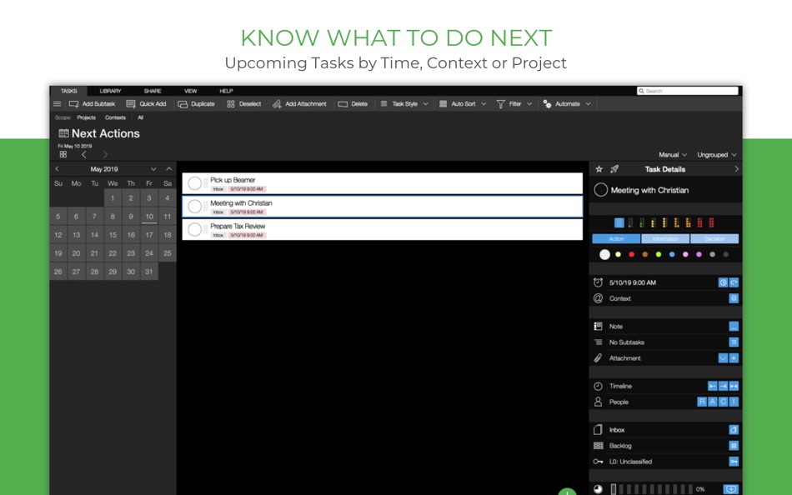Open the Note editor button
The height and width of the screenshot is (495, 792).
point(734,327)
